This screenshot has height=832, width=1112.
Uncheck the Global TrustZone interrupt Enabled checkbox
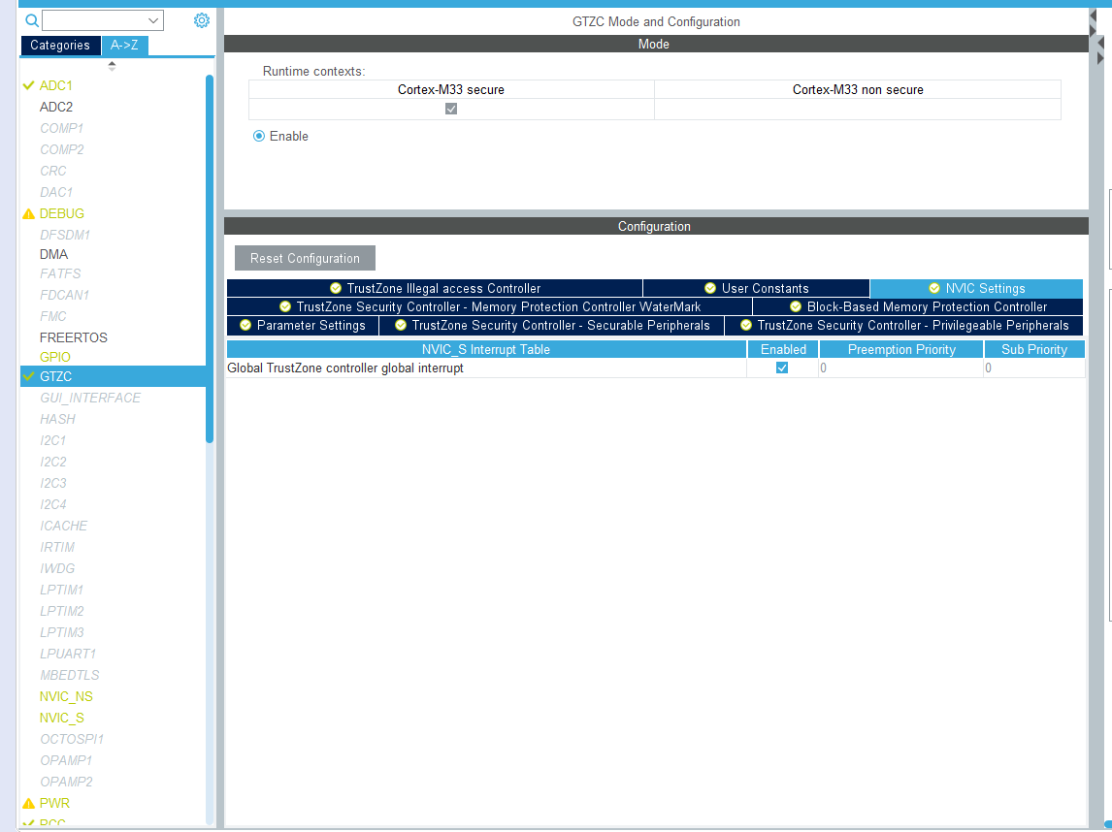click(782, 368)
